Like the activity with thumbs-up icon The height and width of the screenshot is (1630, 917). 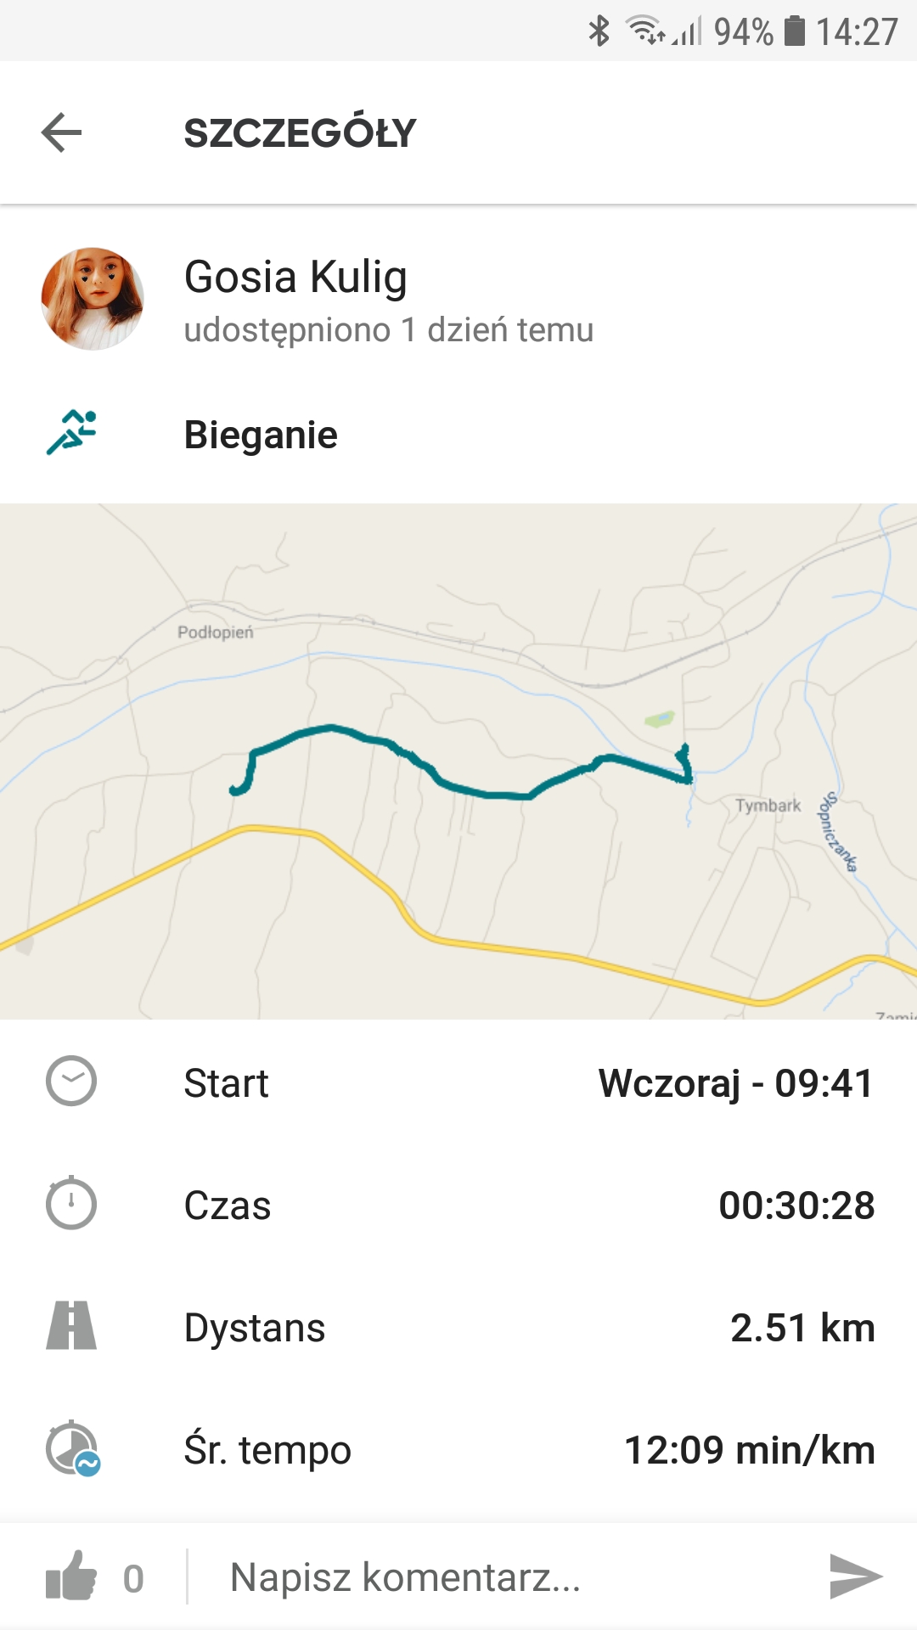click(x=71, y=1577)
